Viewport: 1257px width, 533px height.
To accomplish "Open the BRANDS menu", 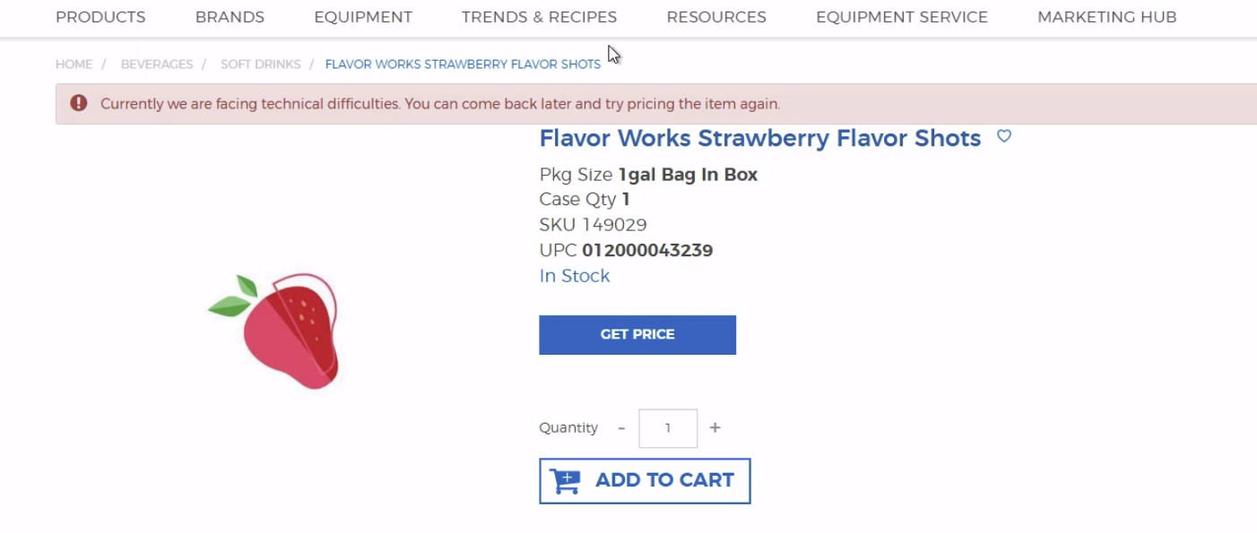I will click(x=230, y=17).
